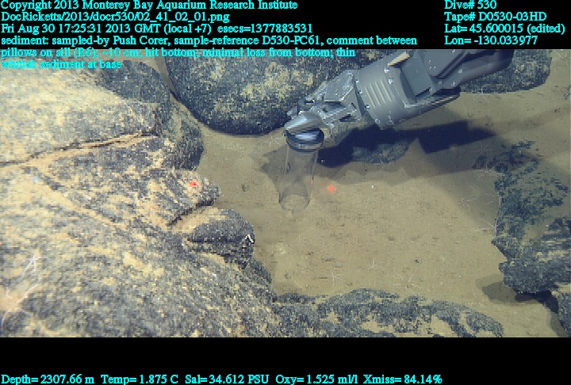Click the Xmiss= 84.14% readout
571x385 pixels.
(404, 379)
